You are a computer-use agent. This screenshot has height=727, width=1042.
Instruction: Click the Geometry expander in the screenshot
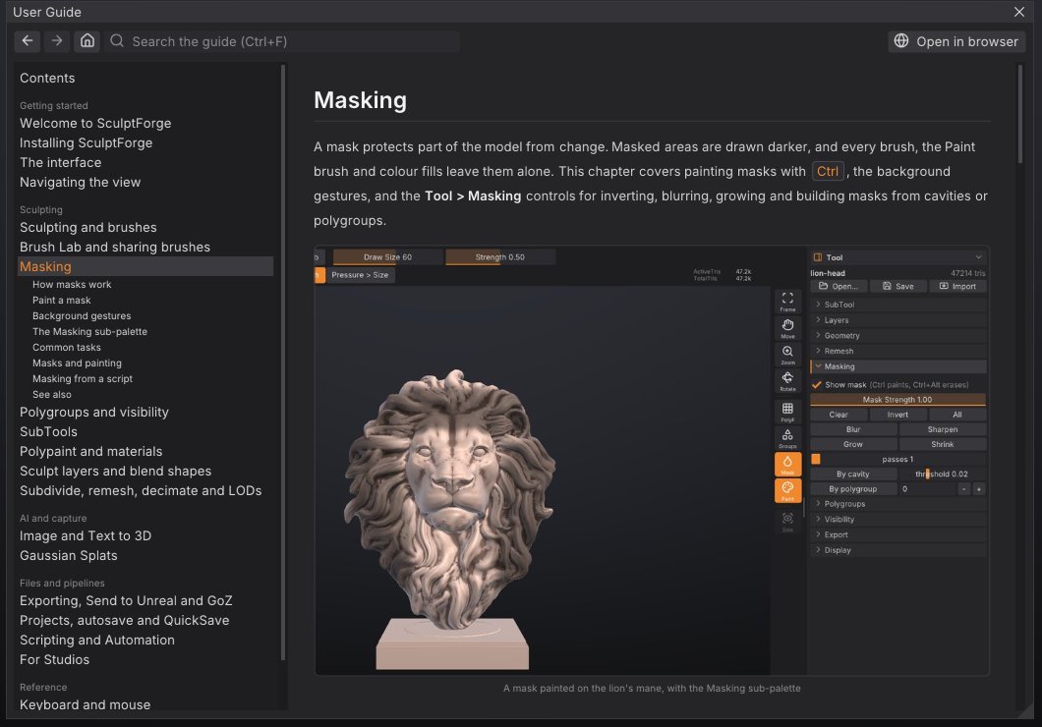click(897, 335)
